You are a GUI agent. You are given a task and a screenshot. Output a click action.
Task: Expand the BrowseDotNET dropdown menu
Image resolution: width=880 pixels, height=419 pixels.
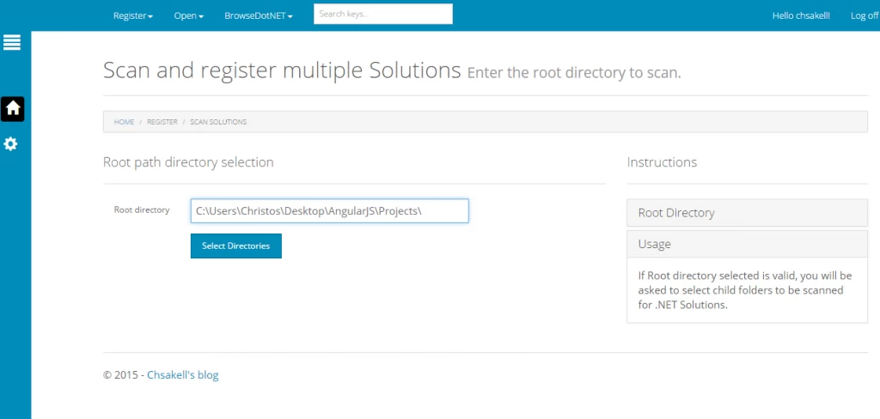pyautogui.click(x=258, y=15)
